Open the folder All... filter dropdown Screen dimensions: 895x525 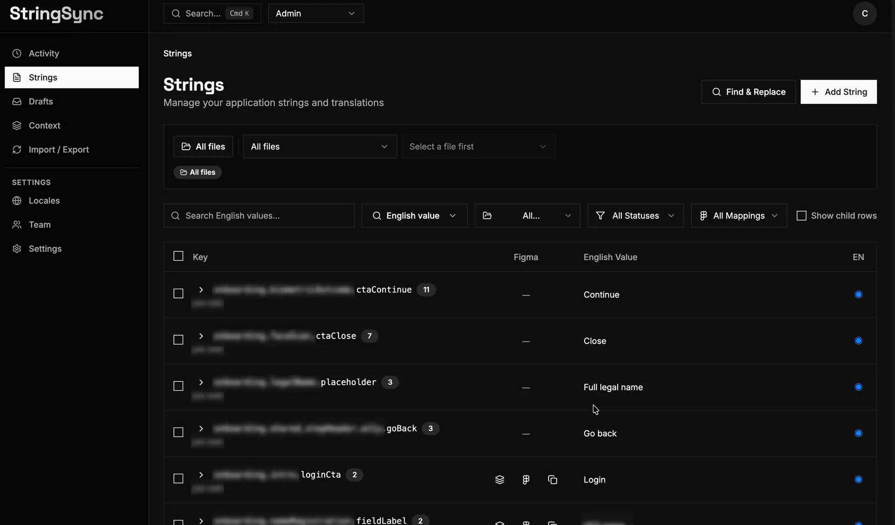527,215
